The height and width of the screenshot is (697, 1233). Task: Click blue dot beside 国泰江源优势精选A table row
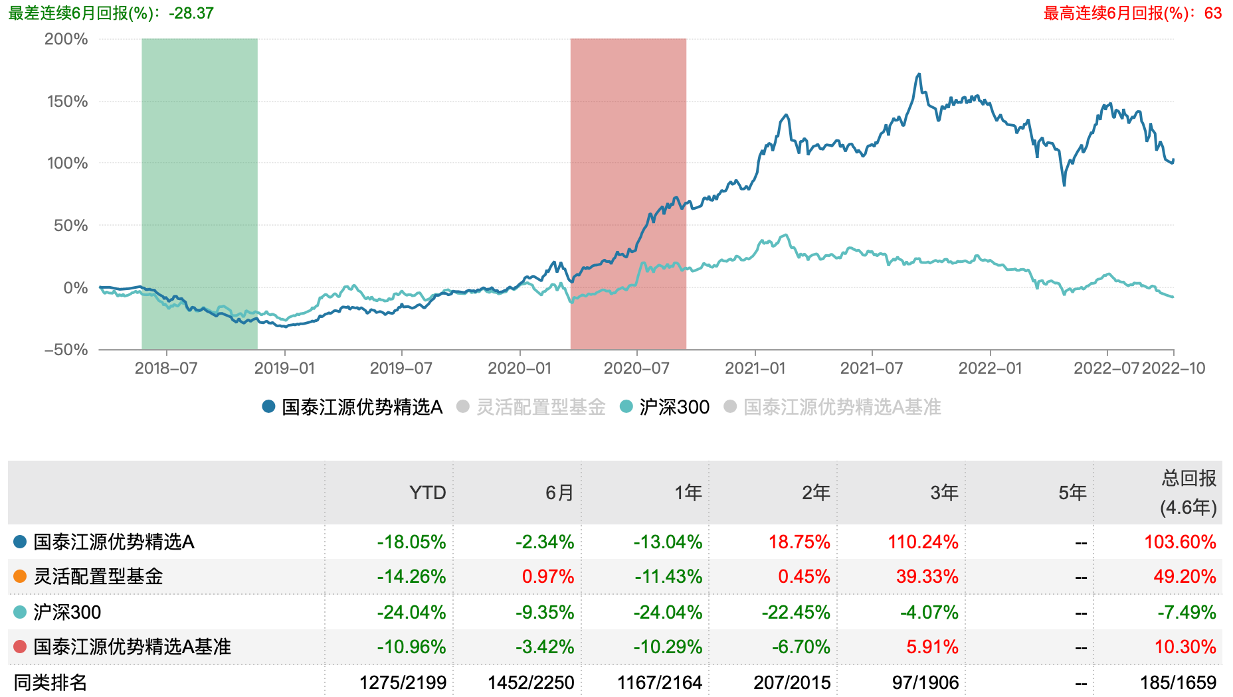coord(20,542)
